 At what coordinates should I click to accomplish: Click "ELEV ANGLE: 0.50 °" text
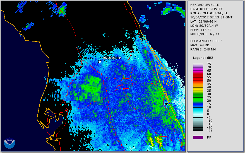point(206,41)
